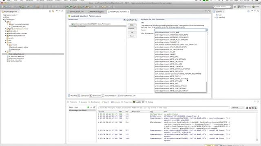
Task: Save the LogCat log to file
Action: (x=247, y=108)
